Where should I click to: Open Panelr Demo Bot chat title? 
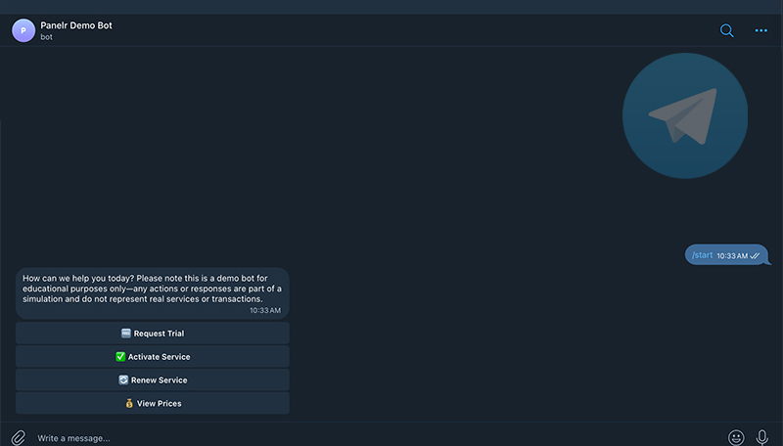point(76,25)
